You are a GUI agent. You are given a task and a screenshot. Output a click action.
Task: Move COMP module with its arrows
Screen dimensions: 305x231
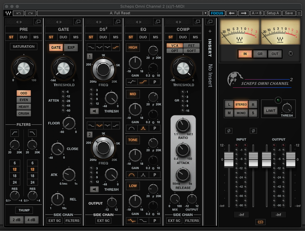point(178,22)
